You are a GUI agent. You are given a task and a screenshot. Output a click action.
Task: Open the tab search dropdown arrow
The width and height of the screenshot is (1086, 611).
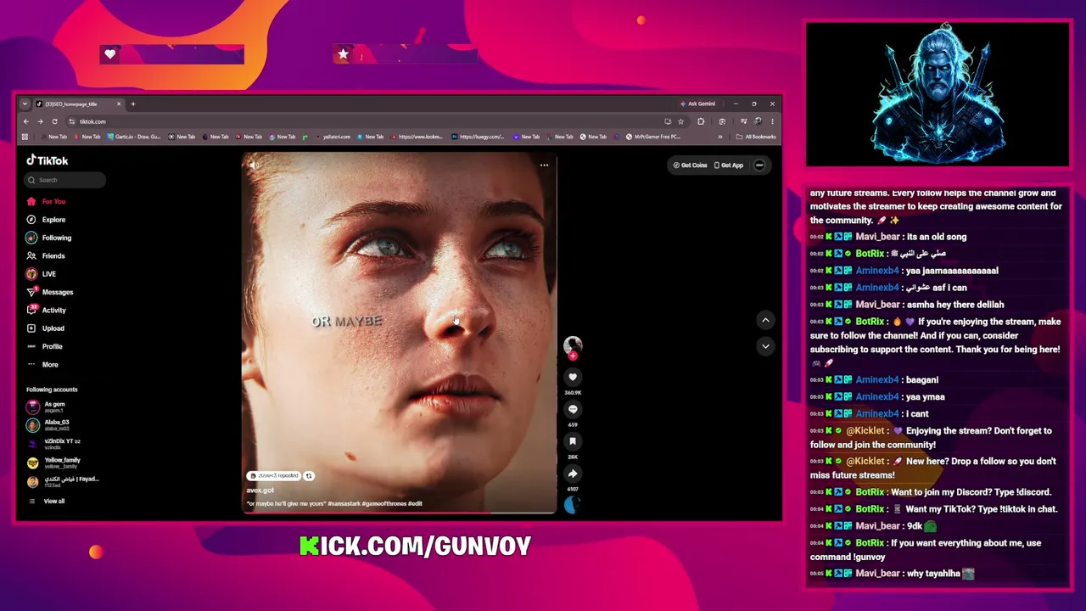click(x=25, y=104)
